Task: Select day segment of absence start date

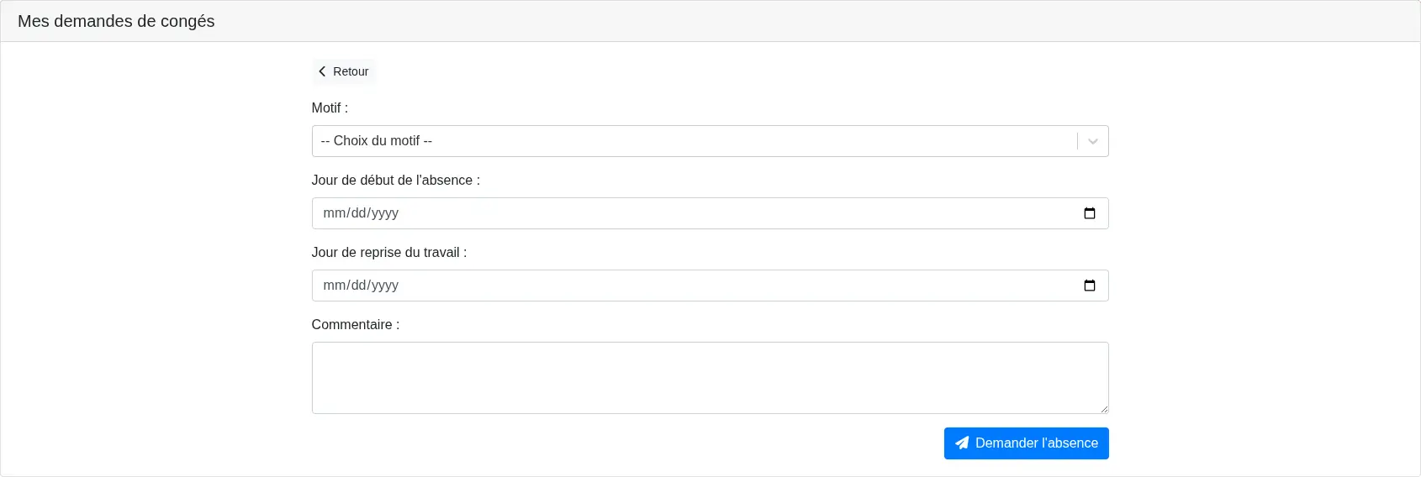Action: coord(359,213)
